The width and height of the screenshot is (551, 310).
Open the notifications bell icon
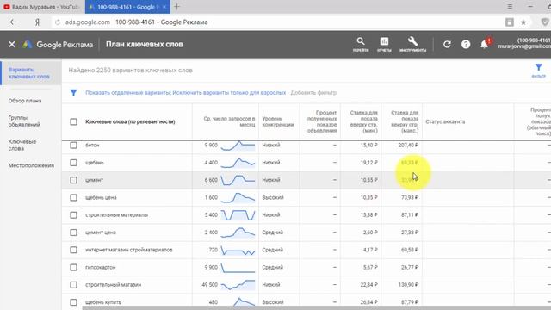coord(484,44)
